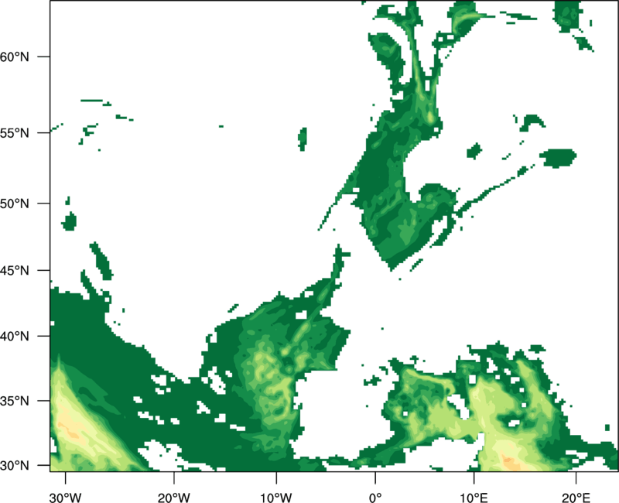Click the 10°W longitude label
This screenshot has height=503, width=619.
click(276, 498)
